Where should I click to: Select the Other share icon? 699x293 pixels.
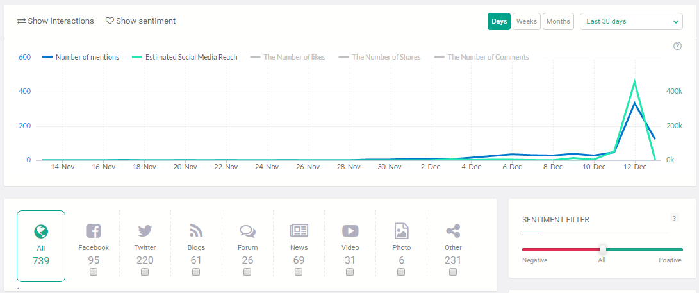click(453, 231)
